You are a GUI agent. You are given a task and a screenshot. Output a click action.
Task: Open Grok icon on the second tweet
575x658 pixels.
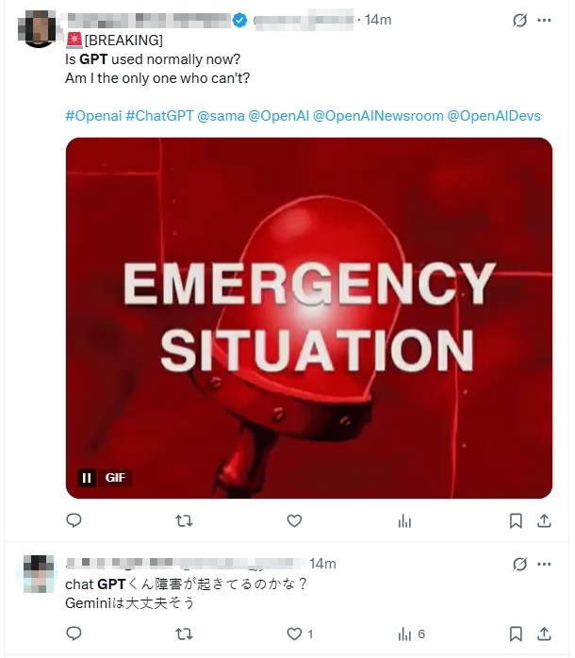[x=519, y=564]
